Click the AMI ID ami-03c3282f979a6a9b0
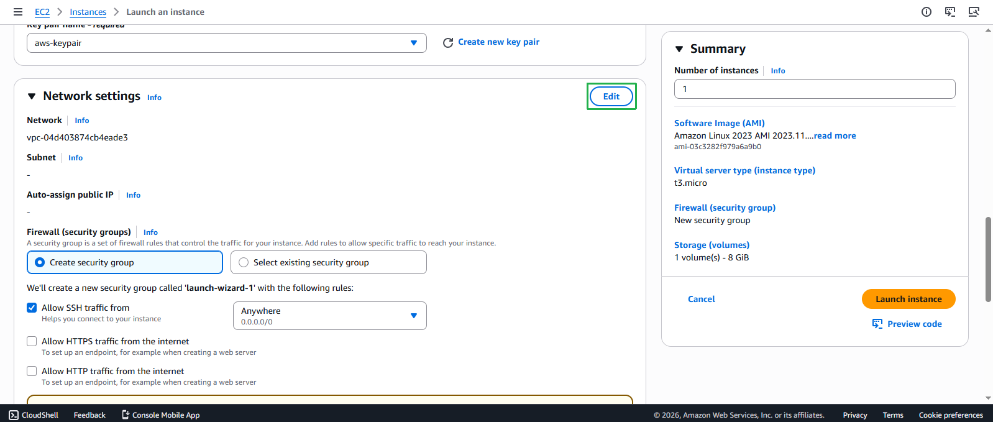The height and width of the screenshot is (422, 993). click(718, 147)
